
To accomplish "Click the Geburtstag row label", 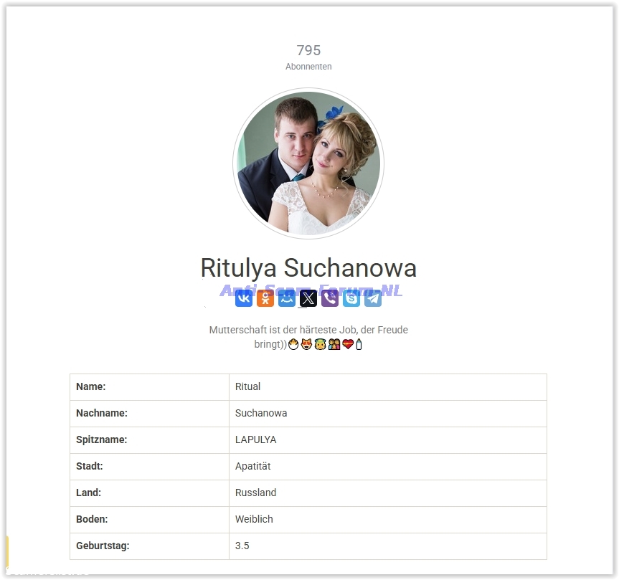I will [x=103, y=546].
